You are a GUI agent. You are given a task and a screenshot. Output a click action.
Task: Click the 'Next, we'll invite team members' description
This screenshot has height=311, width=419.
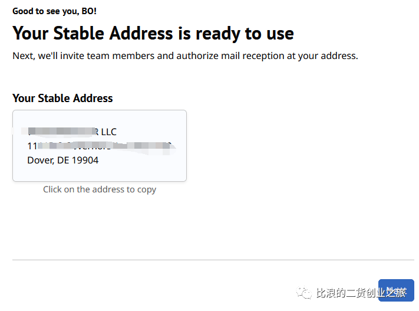point(185,56)
